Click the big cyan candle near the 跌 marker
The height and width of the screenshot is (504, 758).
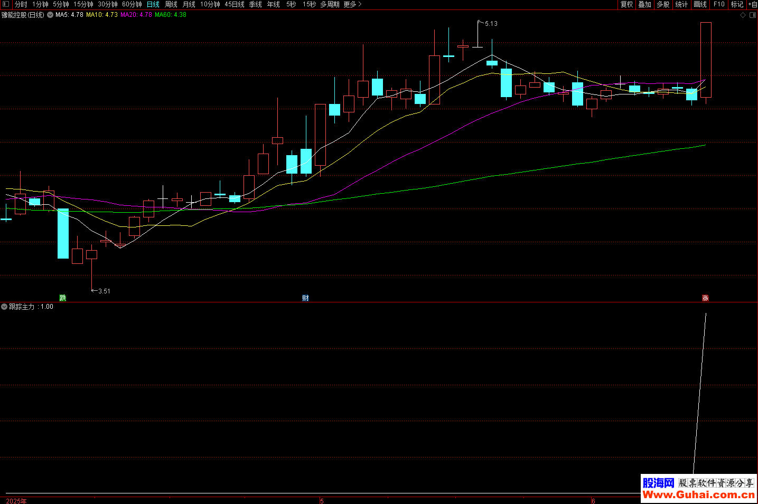click(63, 233)
